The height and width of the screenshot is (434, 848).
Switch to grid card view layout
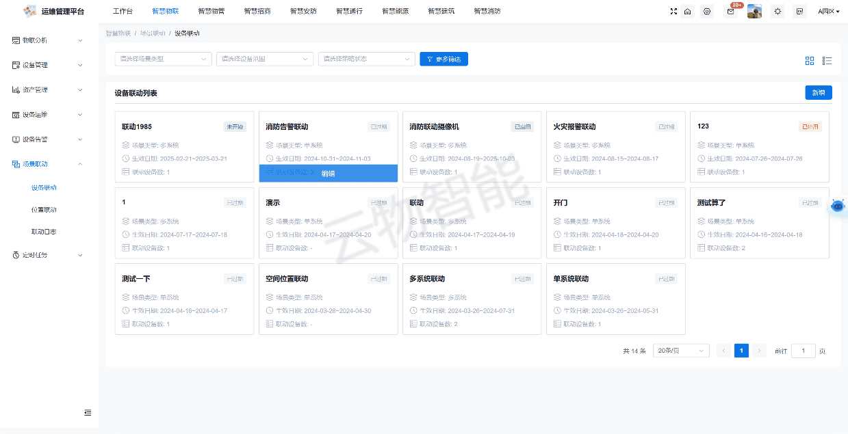(x=810, y=61)
